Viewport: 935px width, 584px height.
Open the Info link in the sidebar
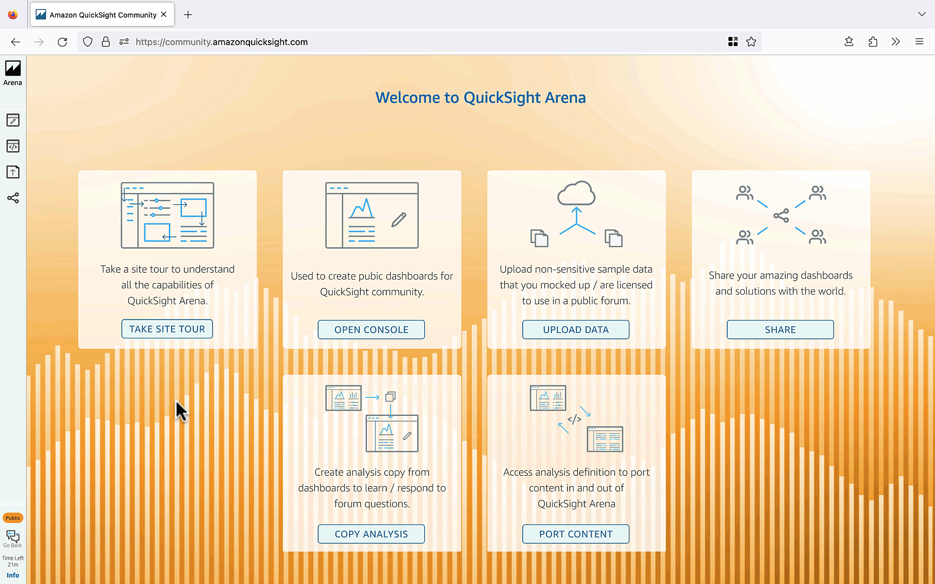[13, 575]
